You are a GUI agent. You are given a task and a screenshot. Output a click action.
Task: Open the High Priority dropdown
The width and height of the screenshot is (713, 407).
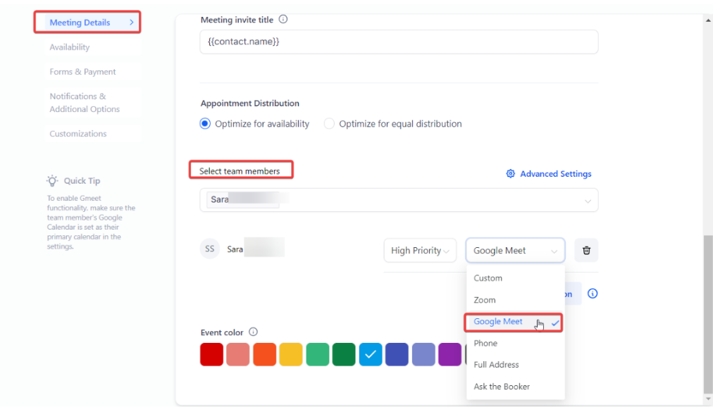(420, 250)
